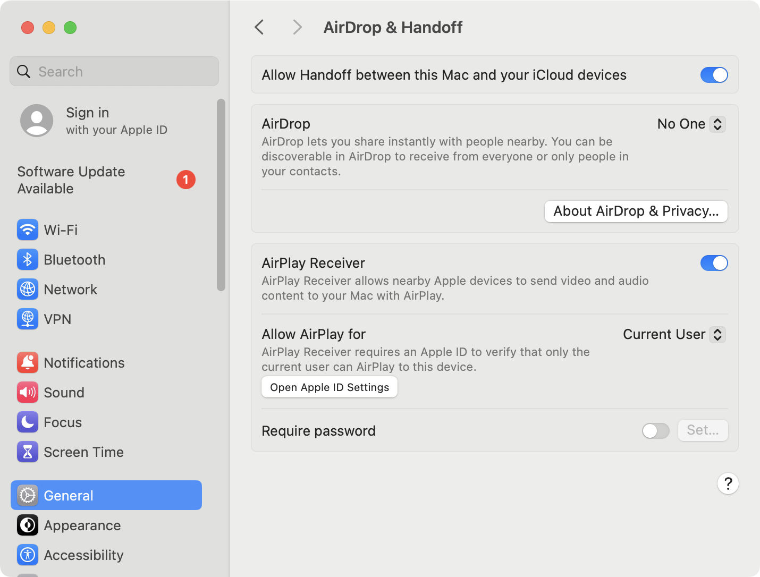Image resolution: width=760 pixels, height=577 pixels.
Task: Click the Screen Time hourglass icon
Action: pos(28,452)
